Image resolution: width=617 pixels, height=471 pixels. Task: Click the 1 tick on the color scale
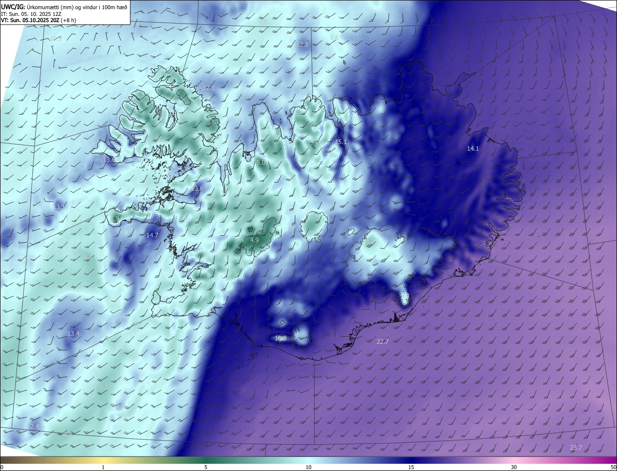tap(104, 467)
